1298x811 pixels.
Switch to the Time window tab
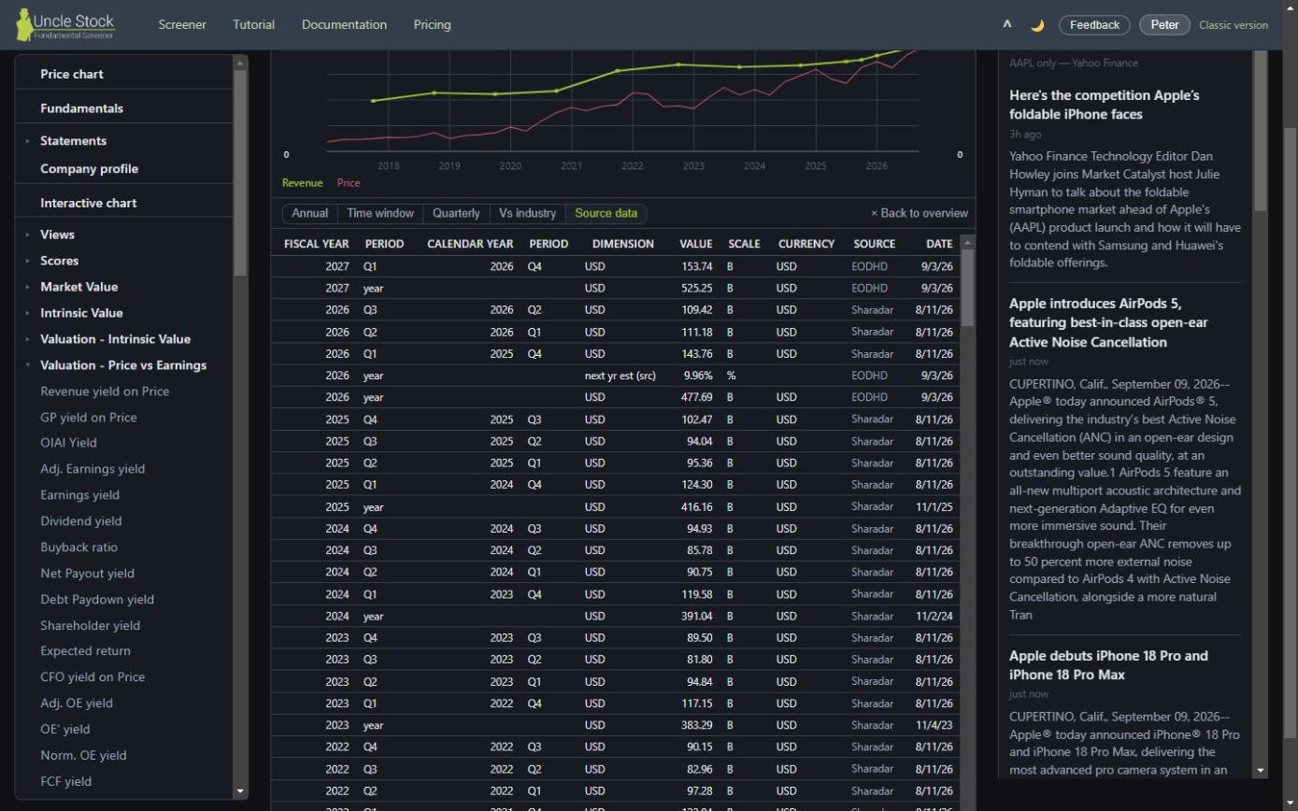pos(380,214)
